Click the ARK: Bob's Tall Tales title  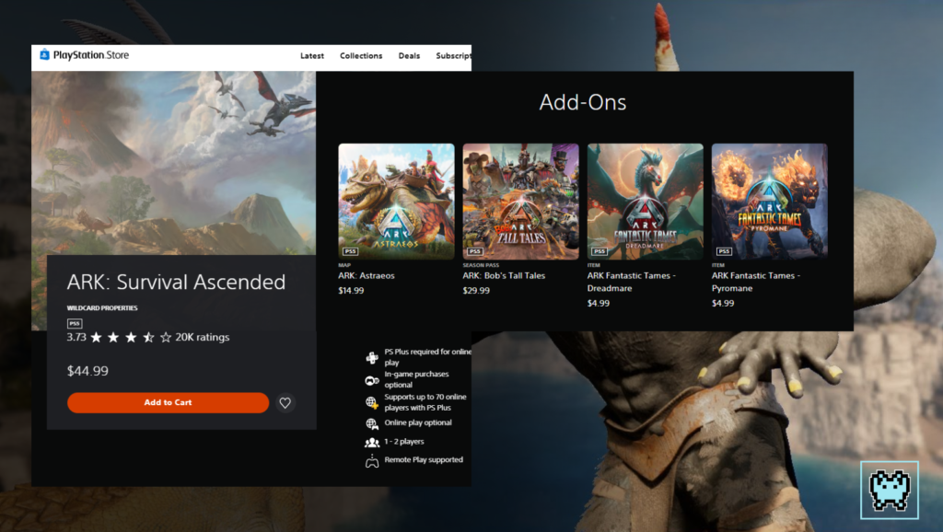pyautogui.click(x=504, y=275)
